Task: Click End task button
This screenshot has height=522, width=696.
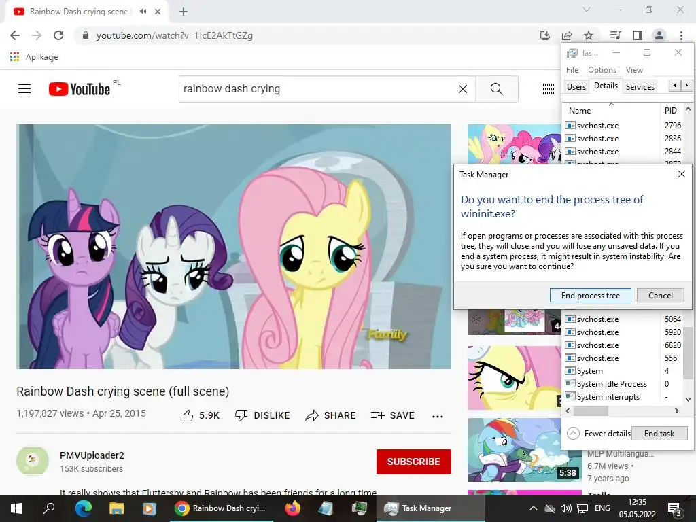Action: pos(659,433)
